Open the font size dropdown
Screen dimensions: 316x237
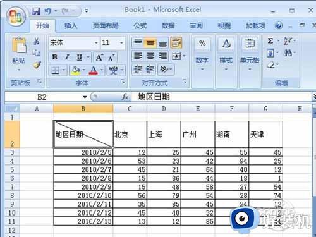click(x=121, y=43)
